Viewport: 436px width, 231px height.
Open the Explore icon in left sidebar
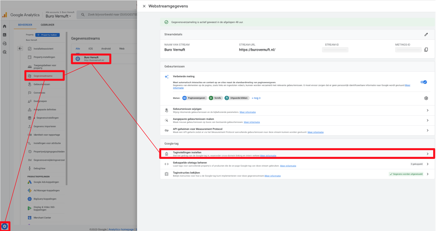click(5, 43)
